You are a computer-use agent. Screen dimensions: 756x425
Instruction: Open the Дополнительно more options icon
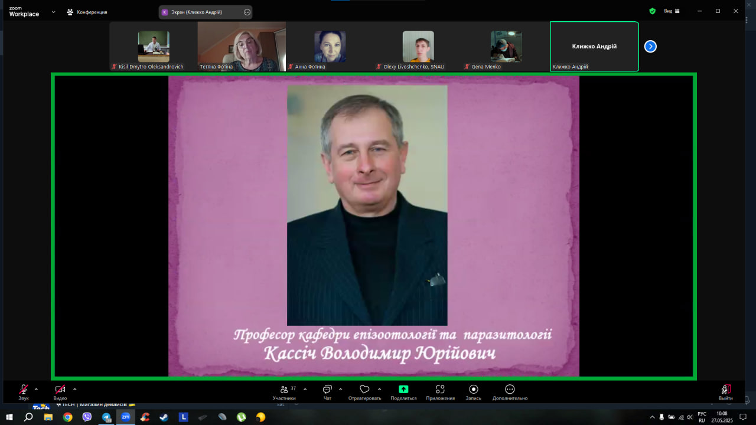tap(510, 390)
